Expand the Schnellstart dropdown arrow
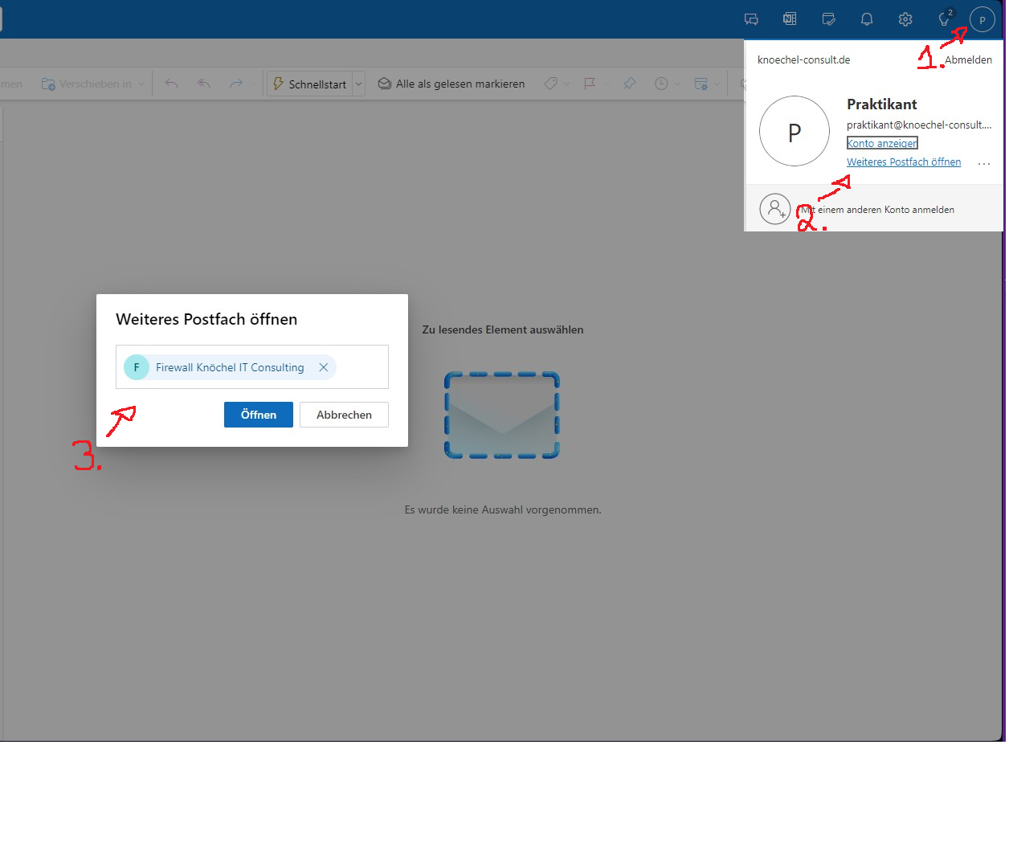The image size is (1009, 847). pos(358,84)
